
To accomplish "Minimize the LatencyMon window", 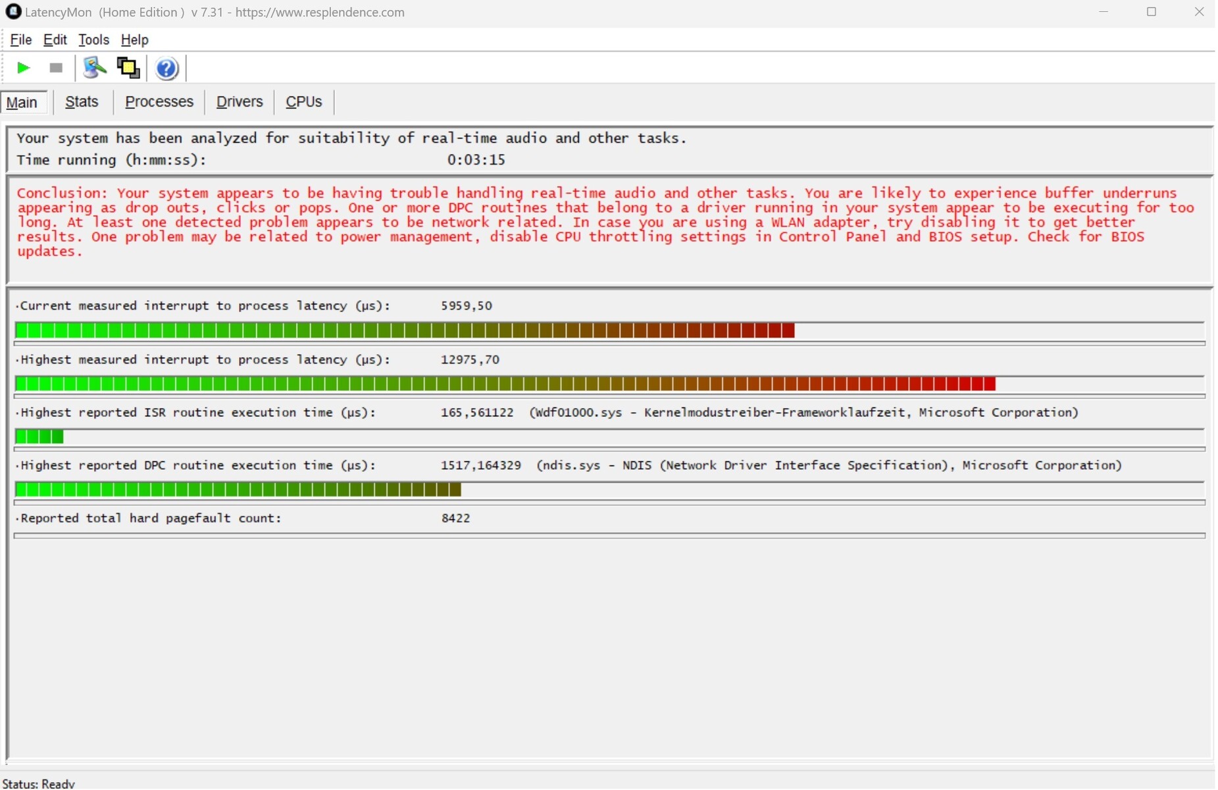I will pyautogui.click(x=1104, y=12).
